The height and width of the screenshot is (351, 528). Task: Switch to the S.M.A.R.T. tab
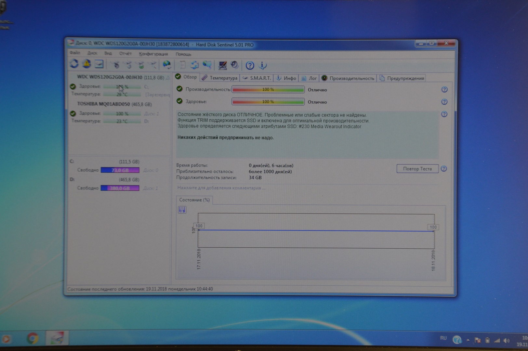(257, 78)
